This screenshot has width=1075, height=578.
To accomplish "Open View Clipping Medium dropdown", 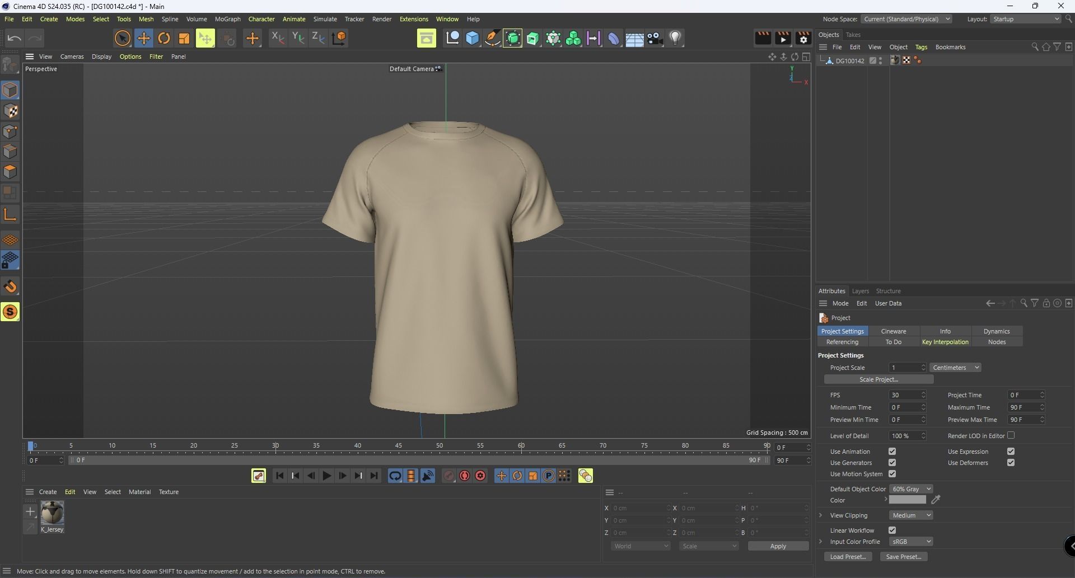I will coord(911,515).
